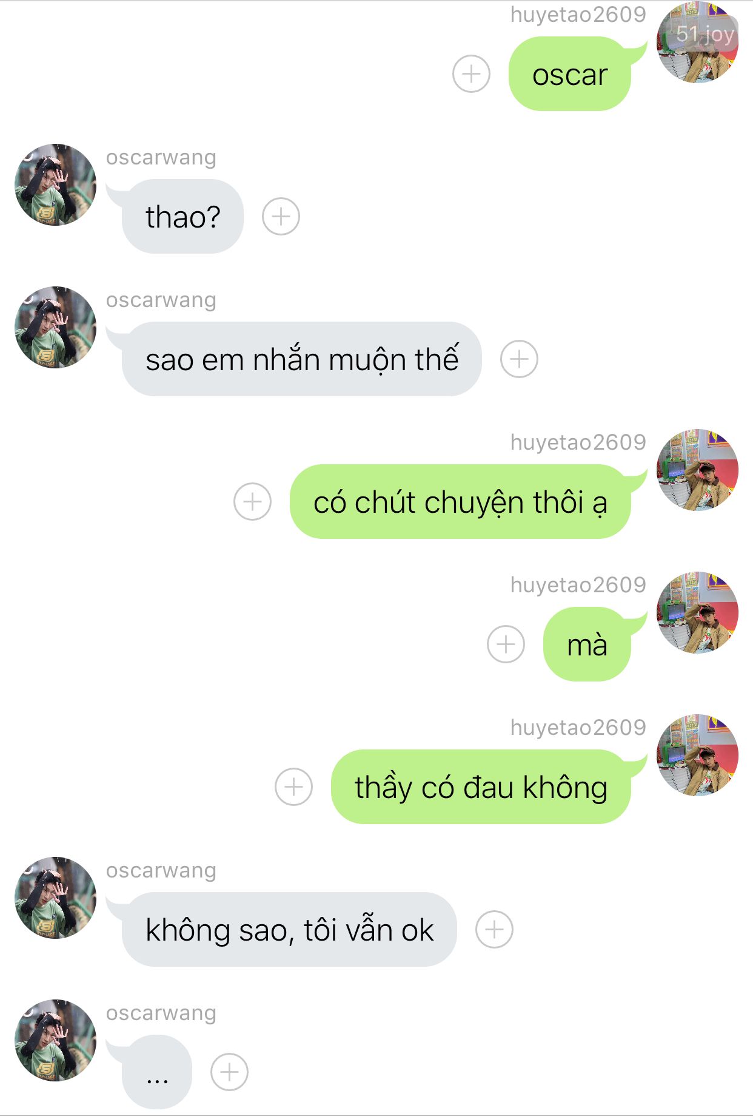753x1116 pixels.
Task: Select the '...' gray message bubble
Action: coord(157,1072)
